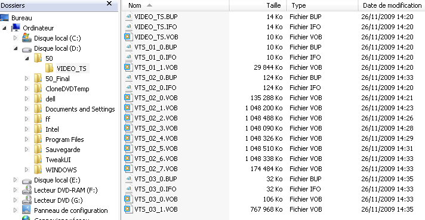425x220 pixels.
Task: Click the TweakUI folder icon
Action: (x=38, y=160)
